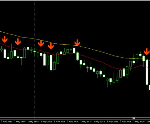Click the "1 May 20:18" time axis label

pos(99,122)
